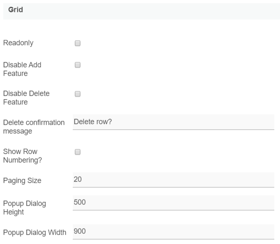Click the Delete confirmation message label

tap(34, 127)
